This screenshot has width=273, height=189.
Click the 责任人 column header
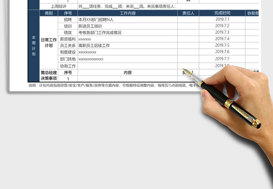[x=188, y=13]
